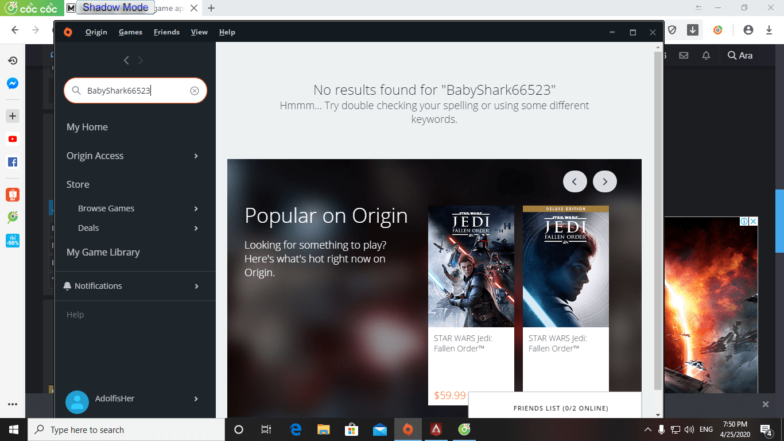Viewport: 784px width, 441px height.
Task: Click the taskbar search box
Action: [125, 430]
